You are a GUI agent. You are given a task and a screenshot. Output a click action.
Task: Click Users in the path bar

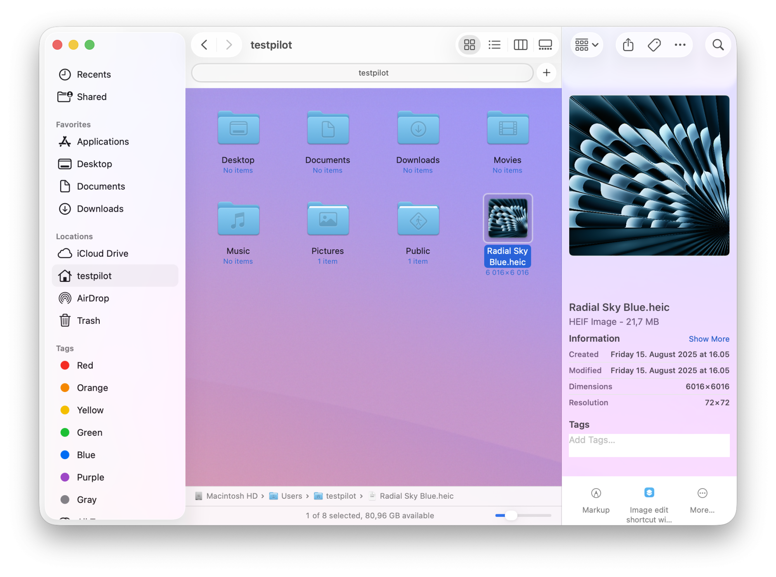pyautogui.click(x=291, y=496)
